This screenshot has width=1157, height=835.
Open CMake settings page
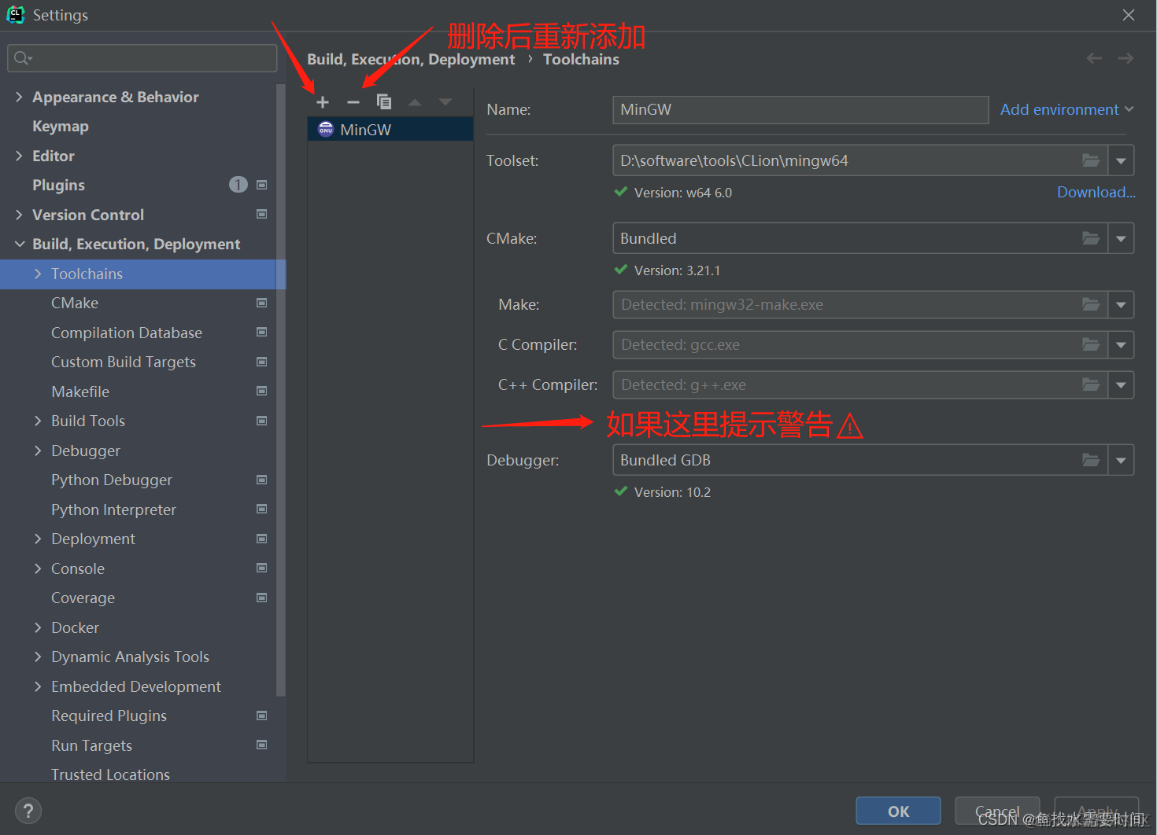(75, 303)
